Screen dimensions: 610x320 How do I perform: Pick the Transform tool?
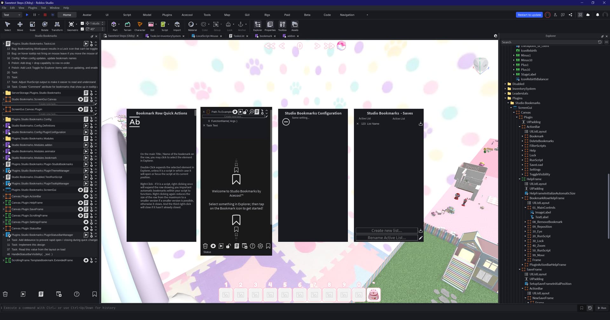57,26
